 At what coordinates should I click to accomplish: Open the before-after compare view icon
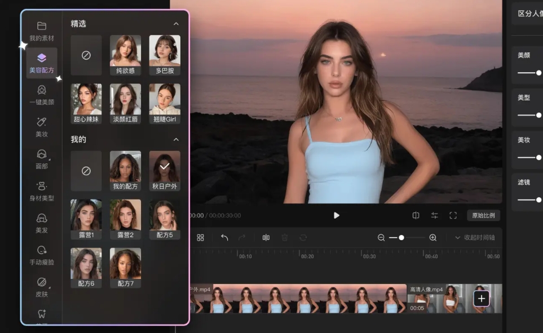(416, 215)
